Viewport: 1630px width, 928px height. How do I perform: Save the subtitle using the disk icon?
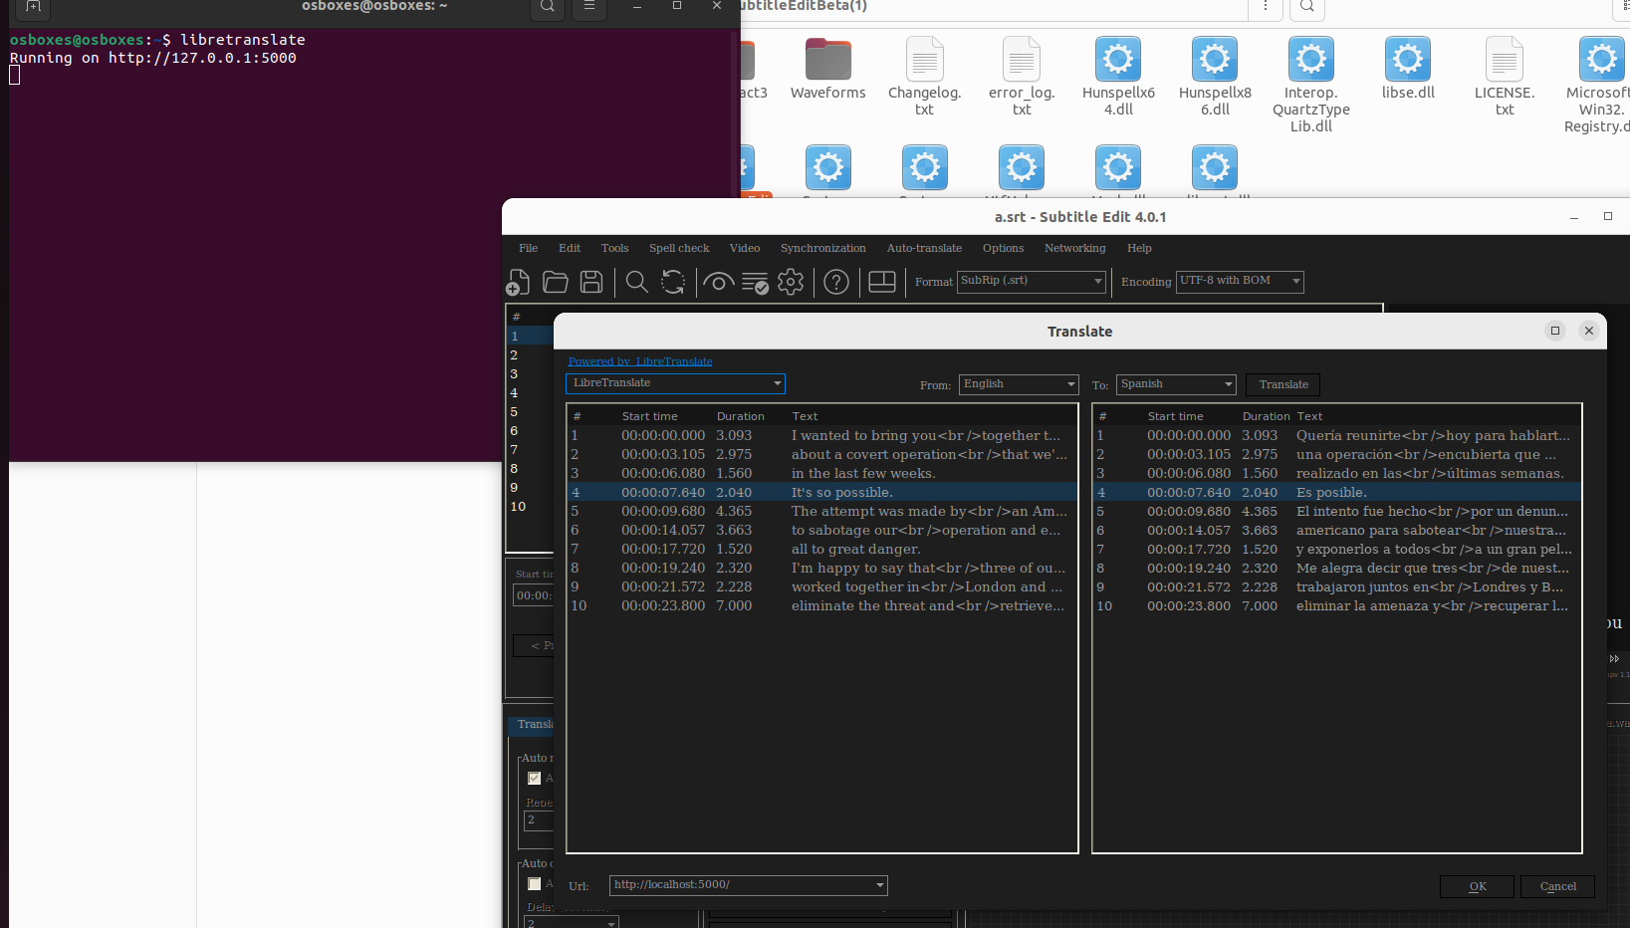591,282
